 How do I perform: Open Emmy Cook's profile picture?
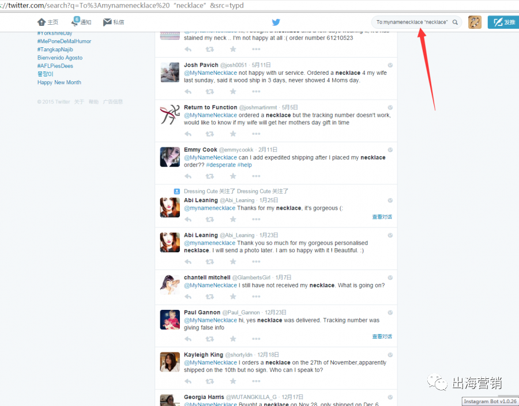[x=170, y=157]
